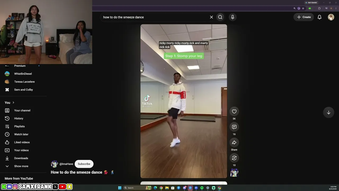Open the Windows Start menu
This screenshot has height=191, width=339.
120,188
